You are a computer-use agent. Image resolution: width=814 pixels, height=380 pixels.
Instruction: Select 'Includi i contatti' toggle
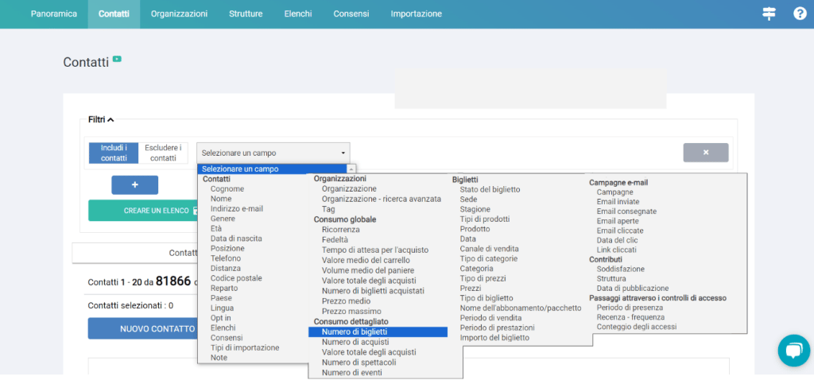(x=113, y=153)
